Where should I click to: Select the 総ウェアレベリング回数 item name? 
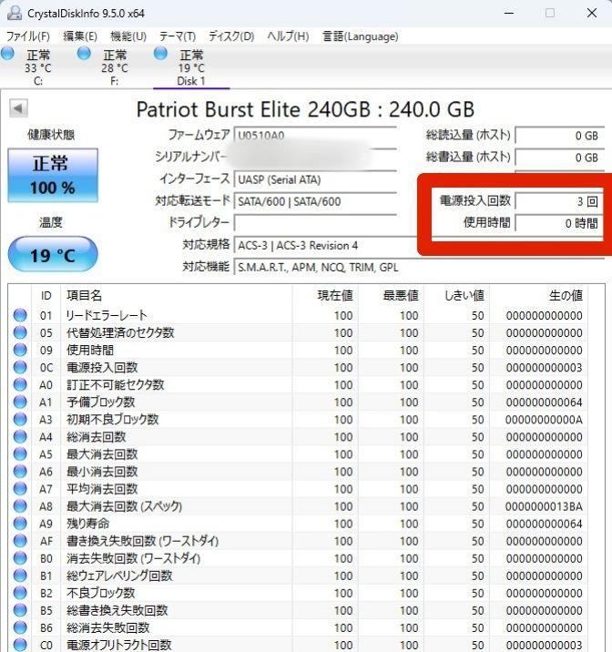click(119, 576)
